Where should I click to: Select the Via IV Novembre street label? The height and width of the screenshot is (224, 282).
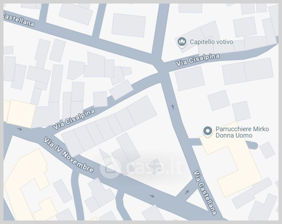click(x=69, y=155)
